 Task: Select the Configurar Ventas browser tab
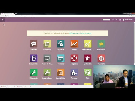click(7, 14)
